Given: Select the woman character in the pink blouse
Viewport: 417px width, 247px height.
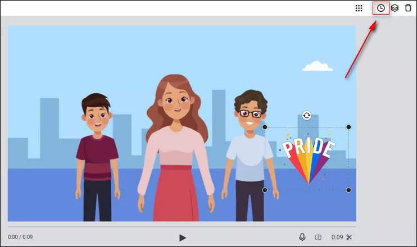Looking at the screenshot, I should point(175,149).
